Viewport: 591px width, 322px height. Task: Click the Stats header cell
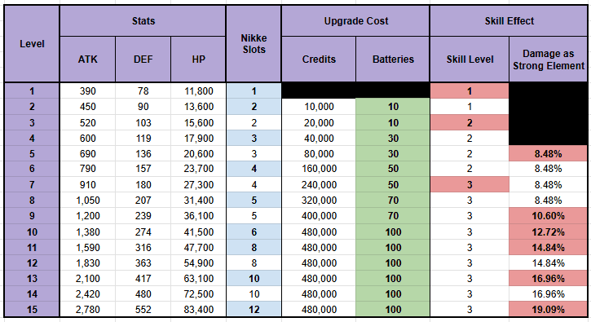143,21
